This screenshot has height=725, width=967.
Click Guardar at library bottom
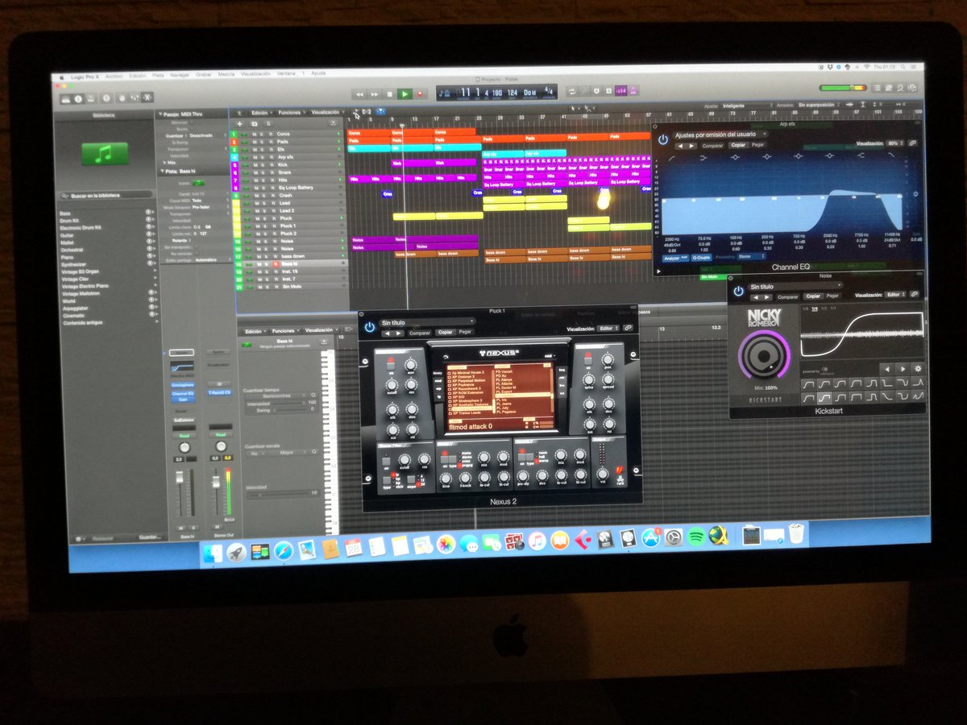(x=150, y=536)
